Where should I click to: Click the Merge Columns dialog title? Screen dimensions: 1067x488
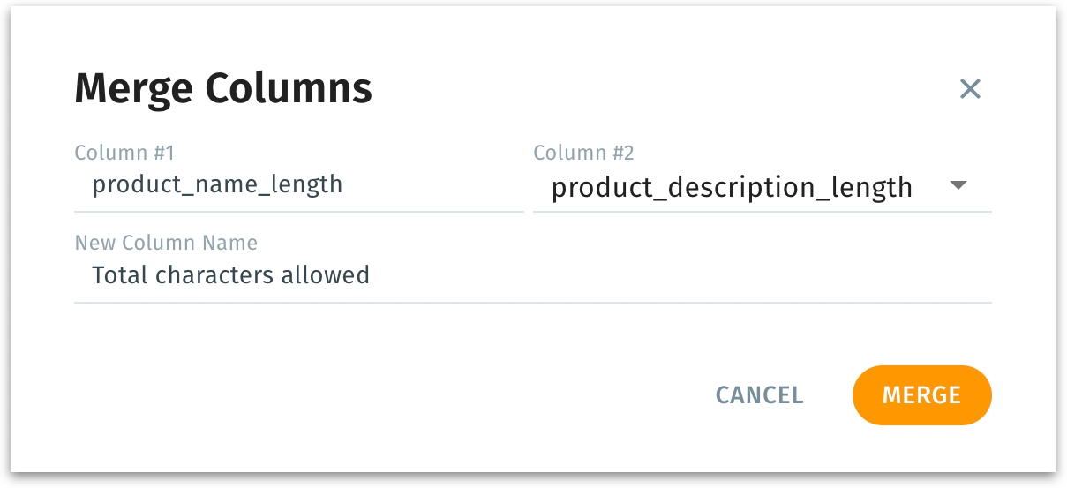[223, 88]
